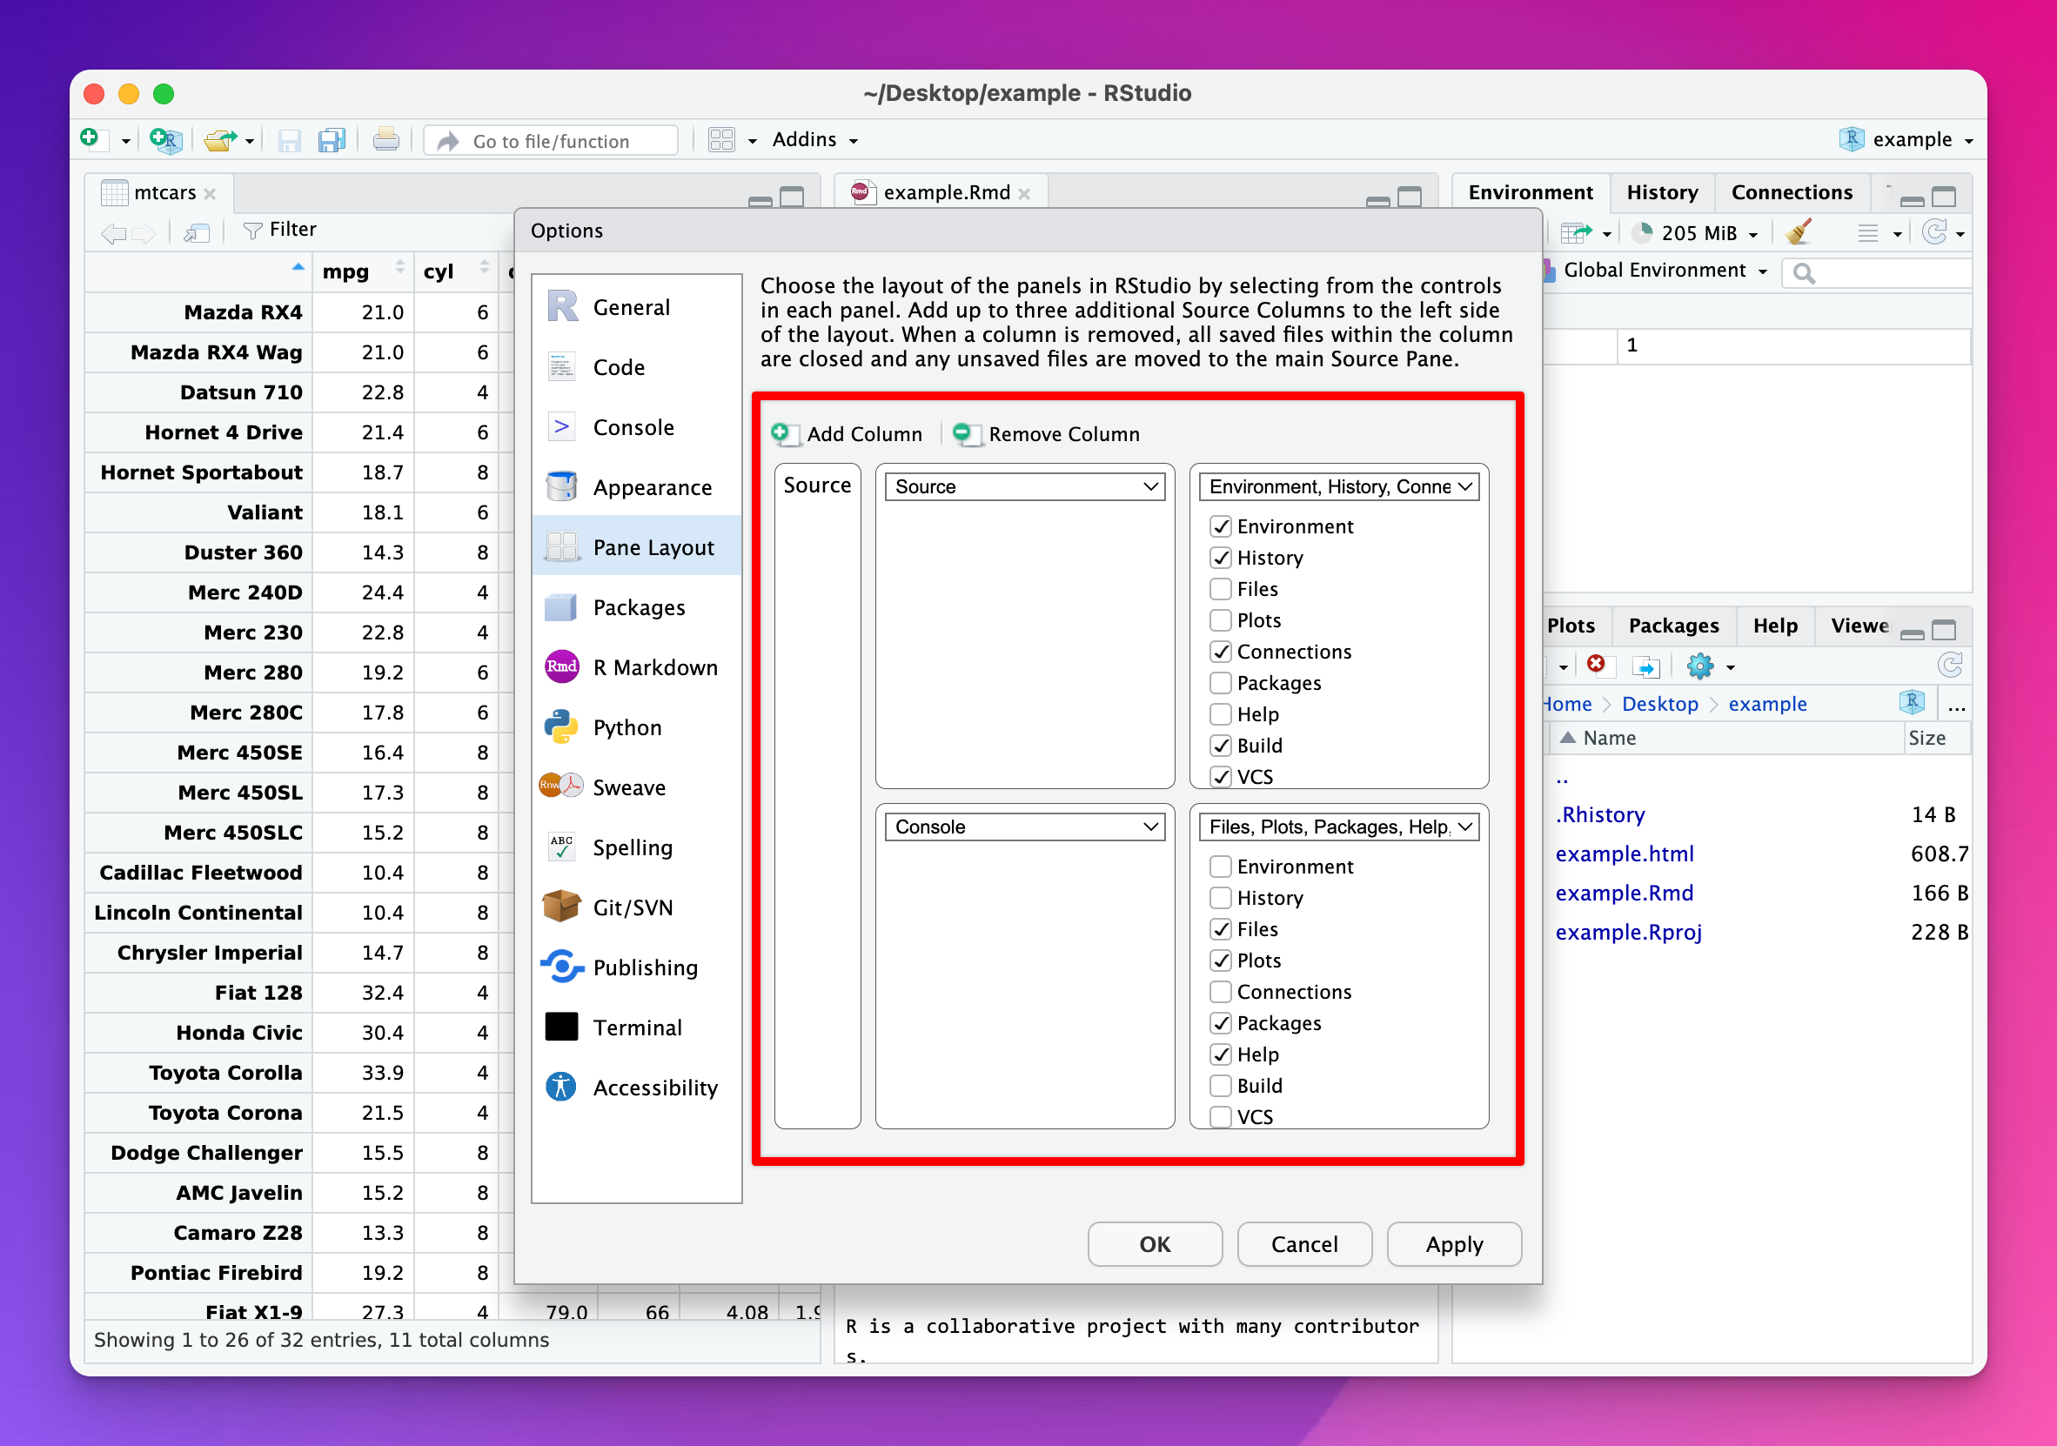Open the Files, Plots, Packages, Help dropdown

click(x=1339, y=827)
